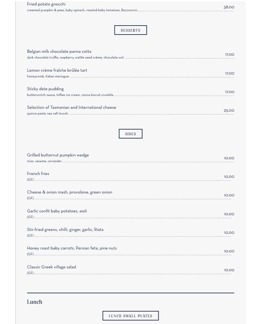Image resolution: width=253 pixels, height=324 pixels.
Task: Click the miso, sesame, coriander description
Action: (x=44, y=161)
